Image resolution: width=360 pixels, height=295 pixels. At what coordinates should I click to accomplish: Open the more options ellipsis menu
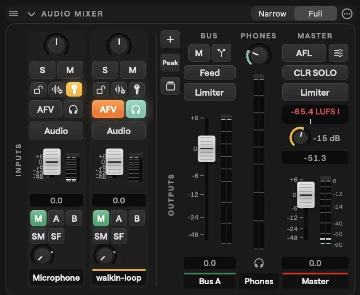pos(347,14)
